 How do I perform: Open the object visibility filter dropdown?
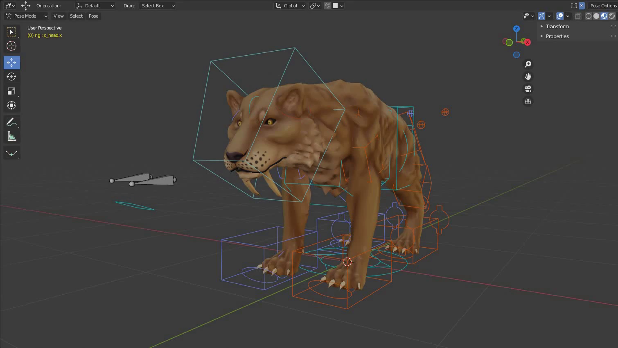coord(529,16)
